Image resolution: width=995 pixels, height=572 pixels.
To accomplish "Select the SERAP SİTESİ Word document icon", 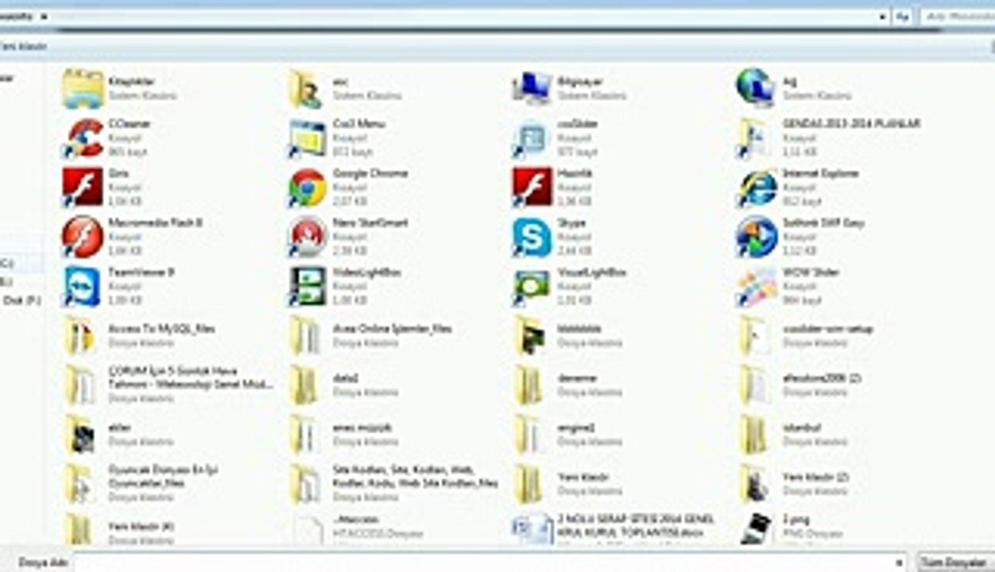I will coord(532,528).
